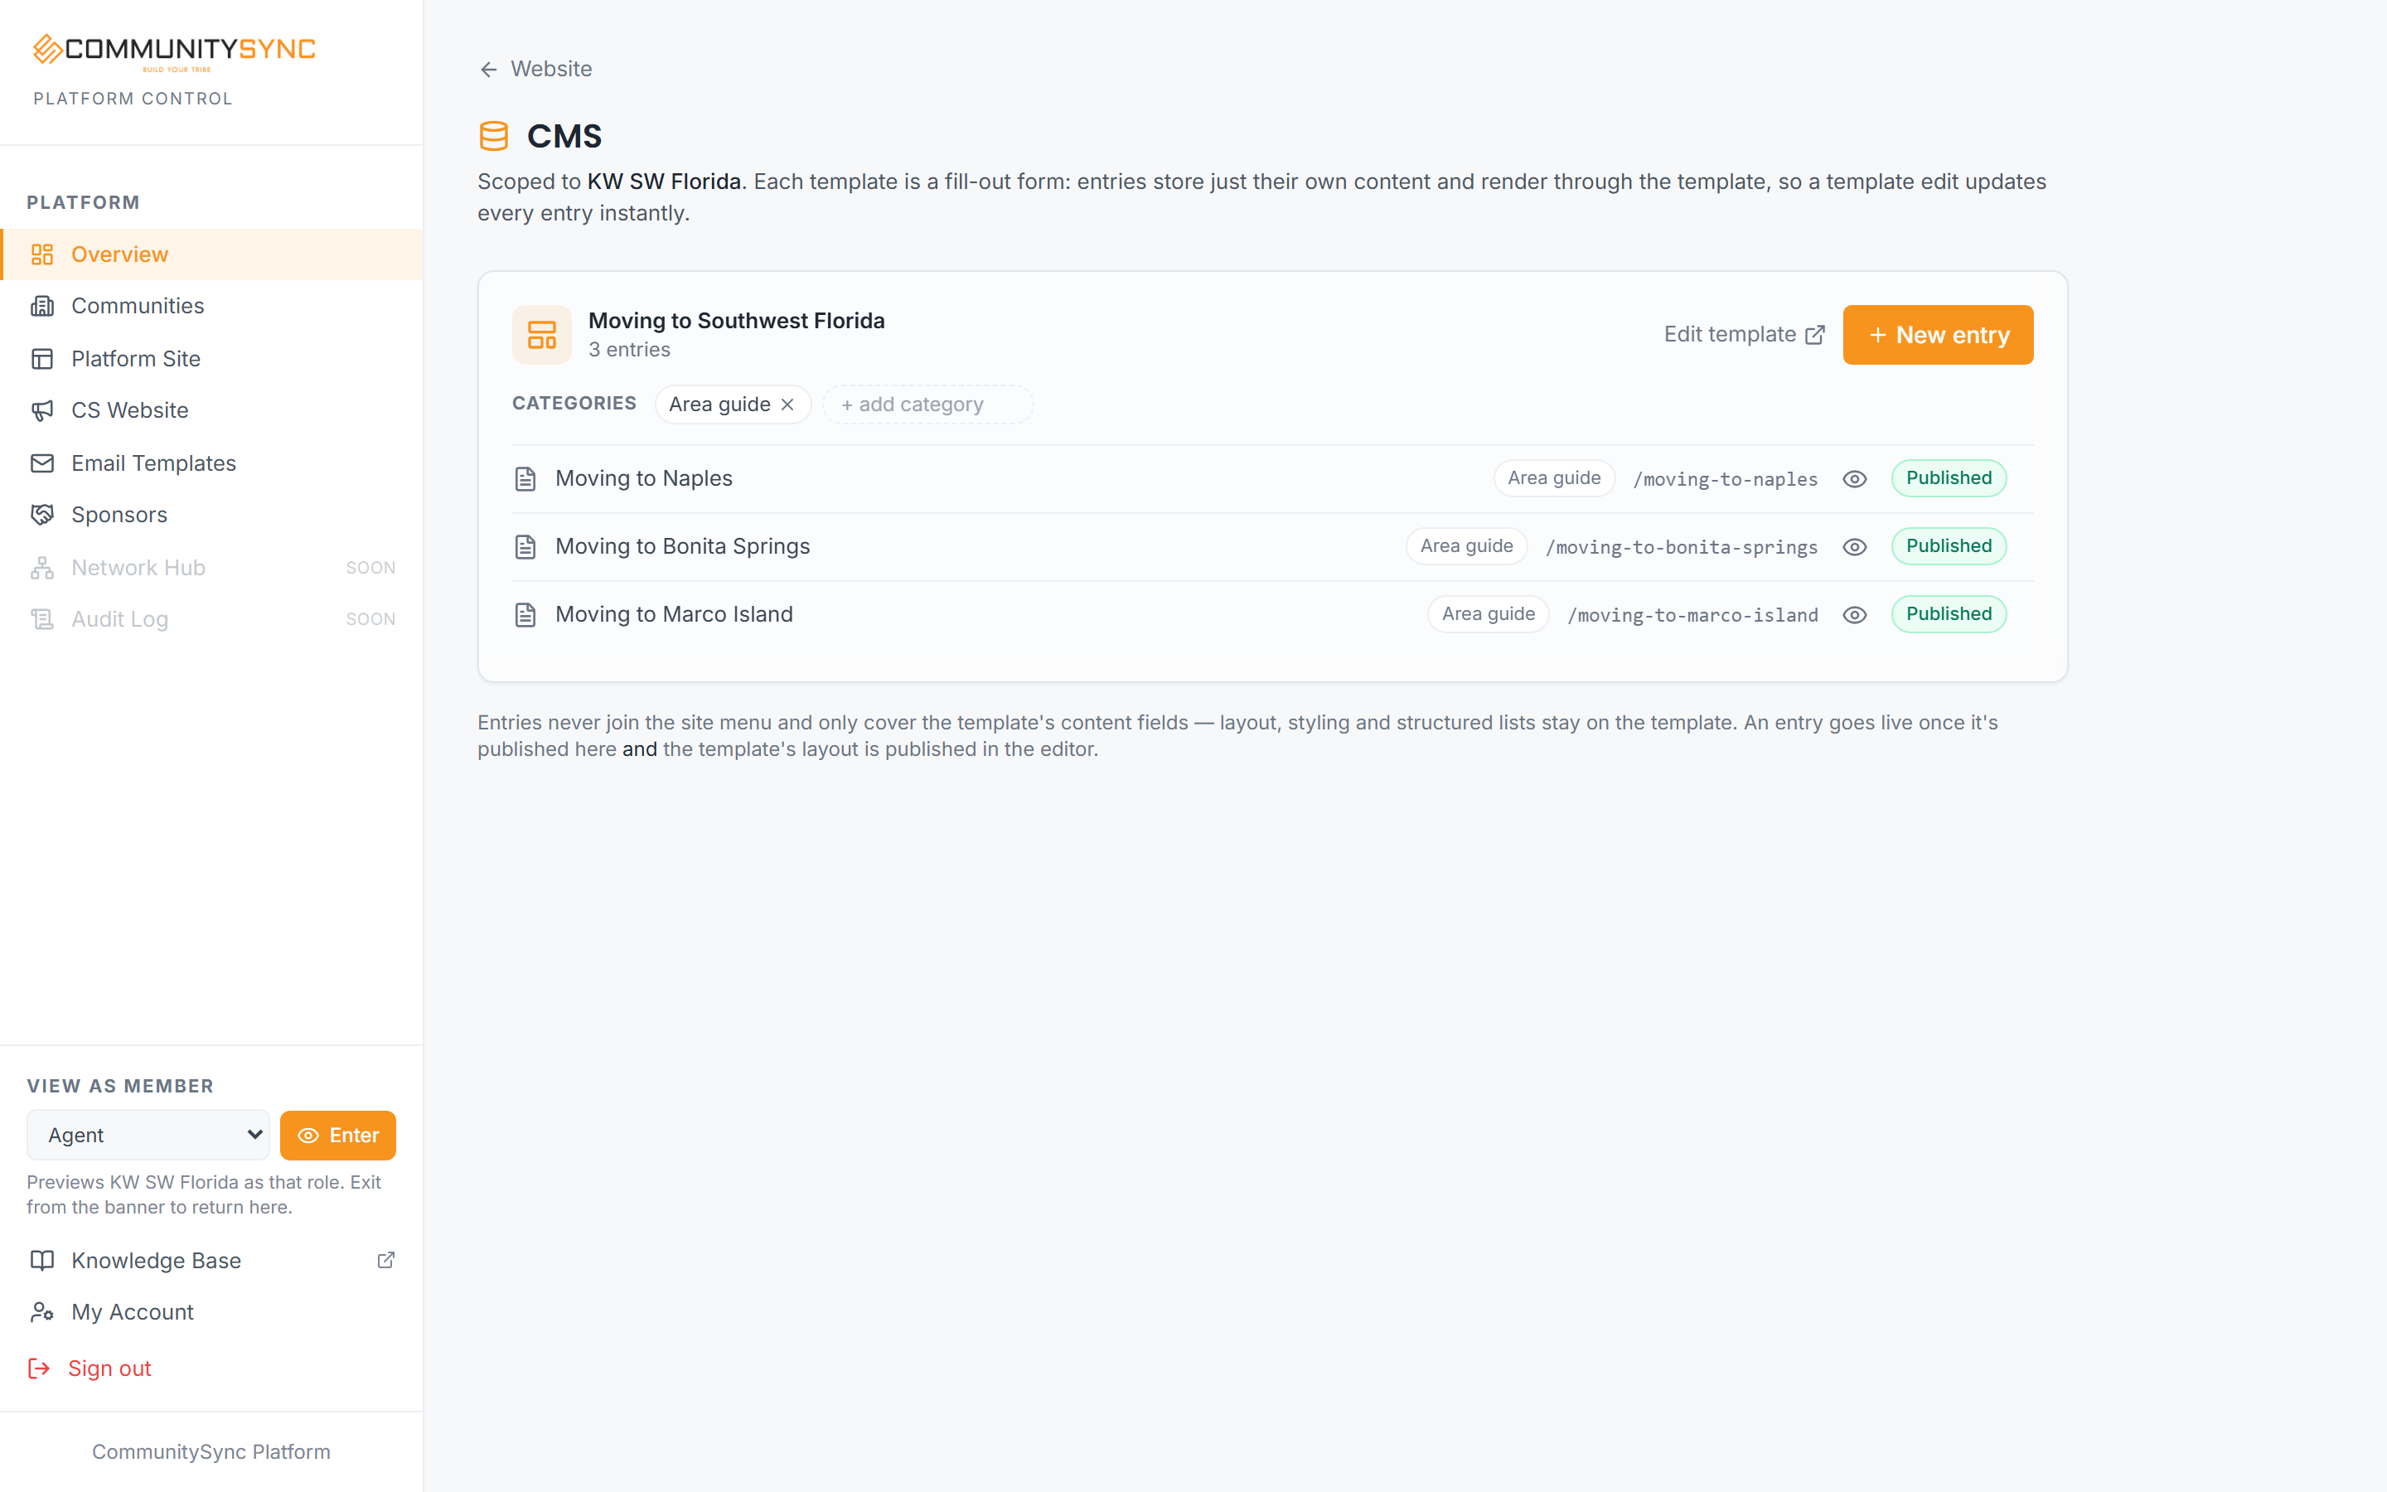Viewport: 2387px width, 1492px height.
Task: Click the CMS database icon
Action: pos(493,136)
